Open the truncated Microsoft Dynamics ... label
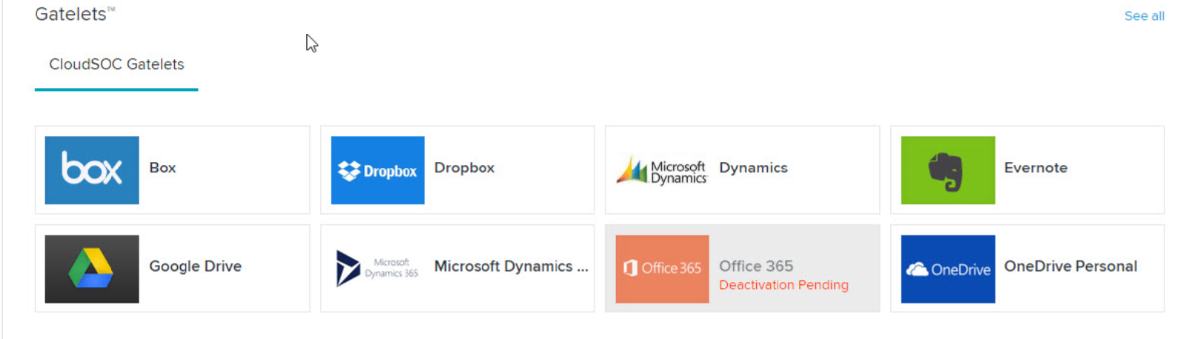 click(x=511, y=266)
